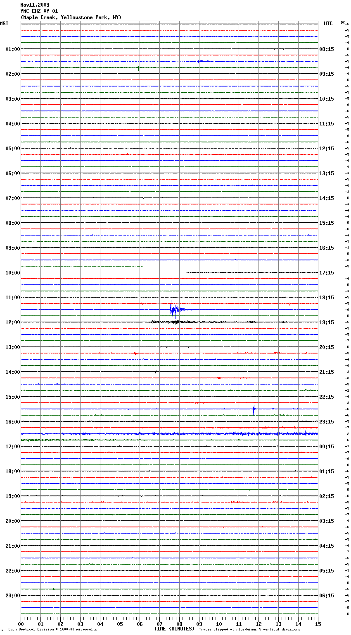Click the 00:15 UTC time label

coord(327,447)
